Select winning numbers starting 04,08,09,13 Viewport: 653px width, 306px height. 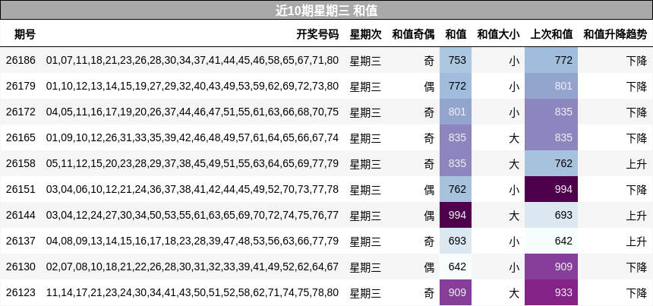(192, 241)
